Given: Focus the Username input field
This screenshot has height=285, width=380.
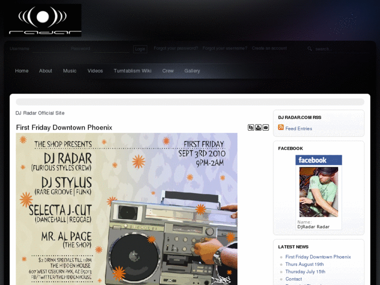Looking at the screenshot, I should click(x=50, y=49).
